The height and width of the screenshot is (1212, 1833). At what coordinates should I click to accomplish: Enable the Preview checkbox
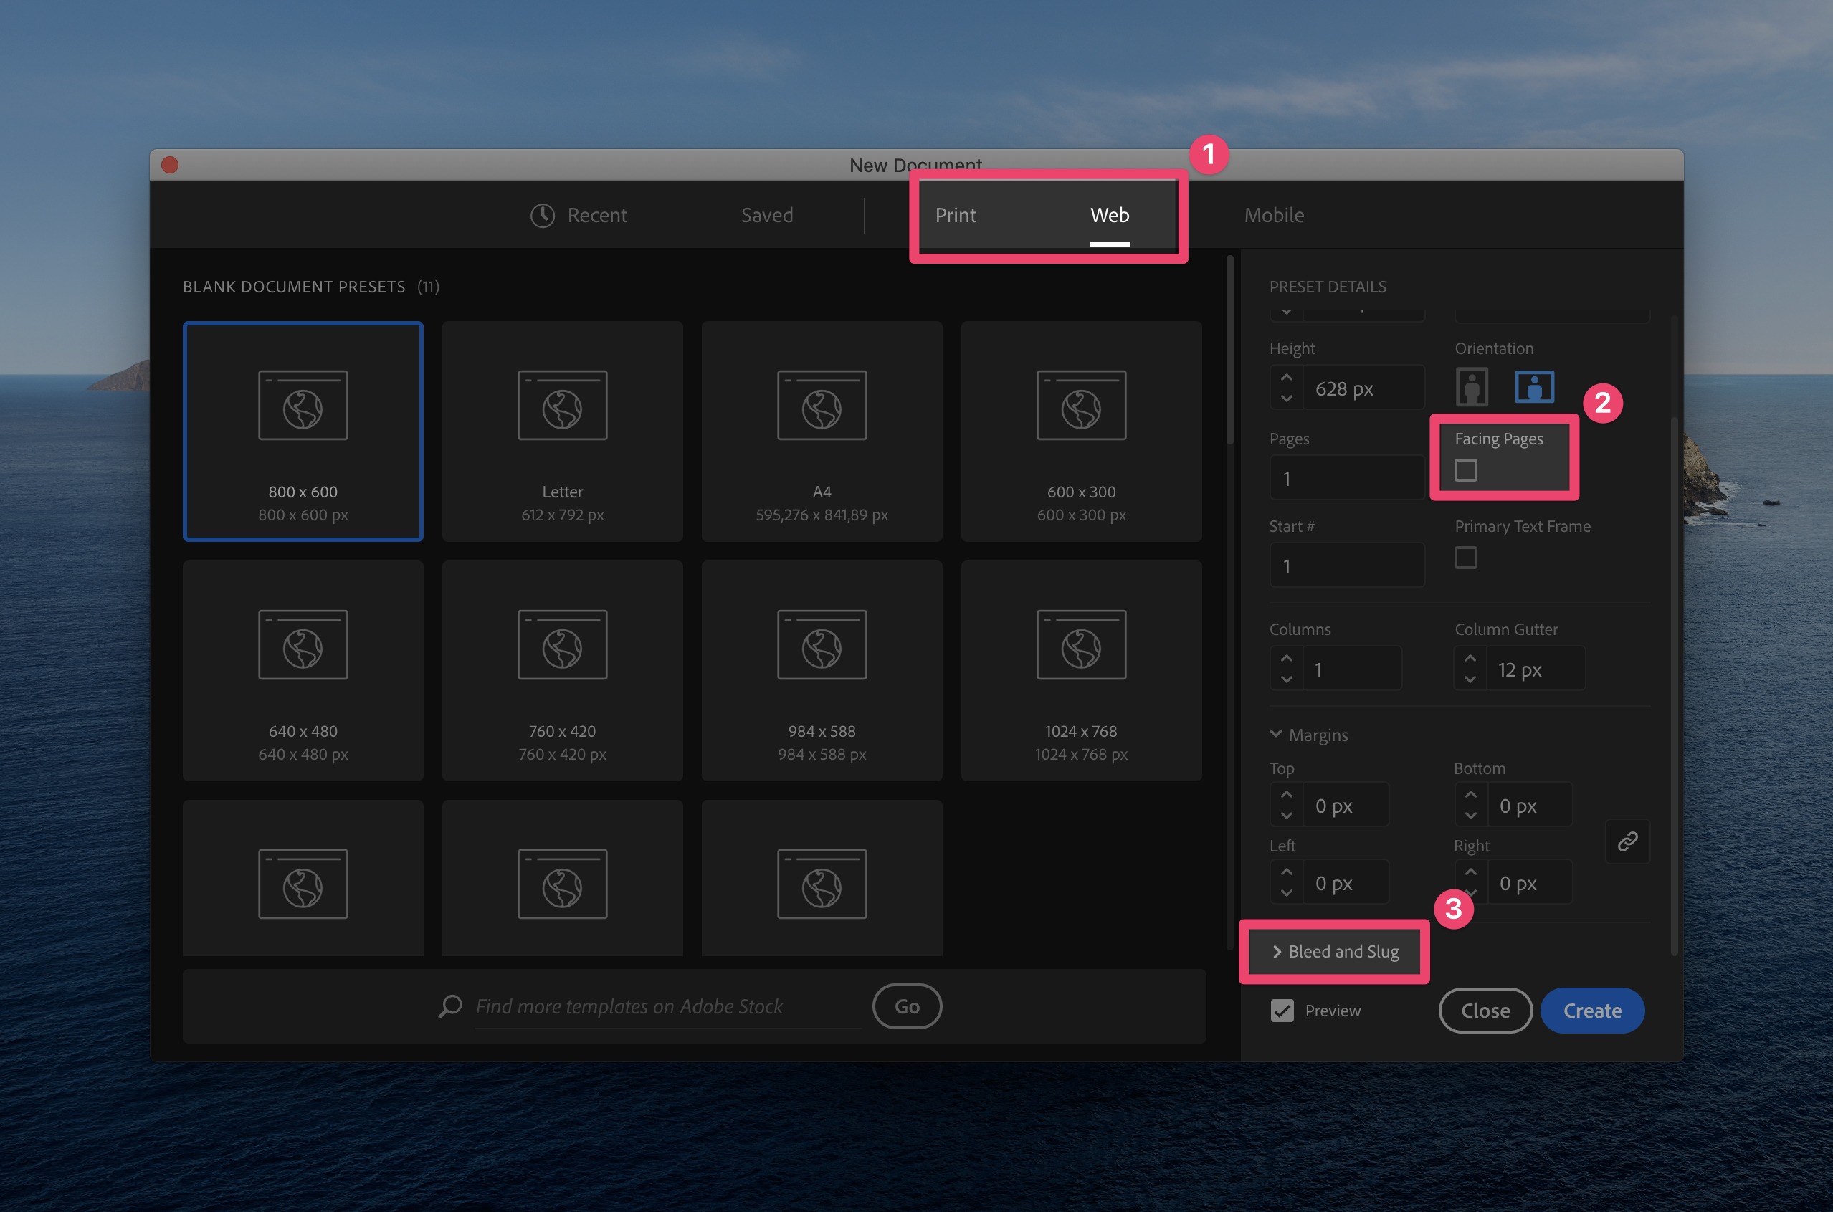tap(1281, 1009)
